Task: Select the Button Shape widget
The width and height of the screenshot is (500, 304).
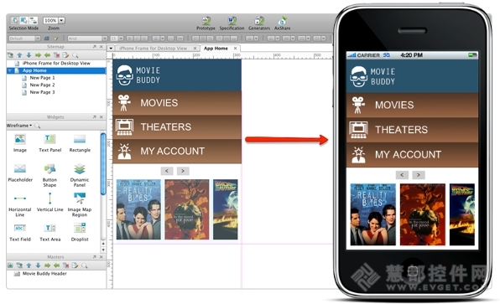Action: [x=49, y=175]
